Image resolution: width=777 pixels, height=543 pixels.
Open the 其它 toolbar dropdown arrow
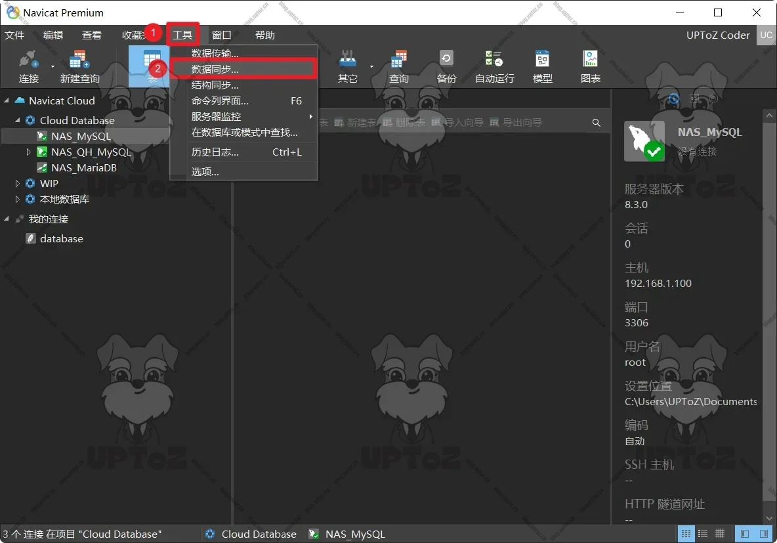pyautogui.click(x=371, y=66)
